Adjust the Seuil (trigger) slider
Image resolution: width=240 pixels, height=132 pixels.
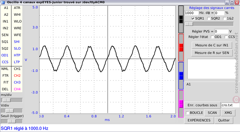(12, 121)
